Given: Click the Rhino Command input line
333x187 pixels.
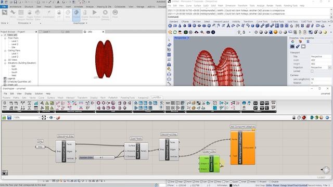Looking at the screenshot, I should click(x=249, y=17).
